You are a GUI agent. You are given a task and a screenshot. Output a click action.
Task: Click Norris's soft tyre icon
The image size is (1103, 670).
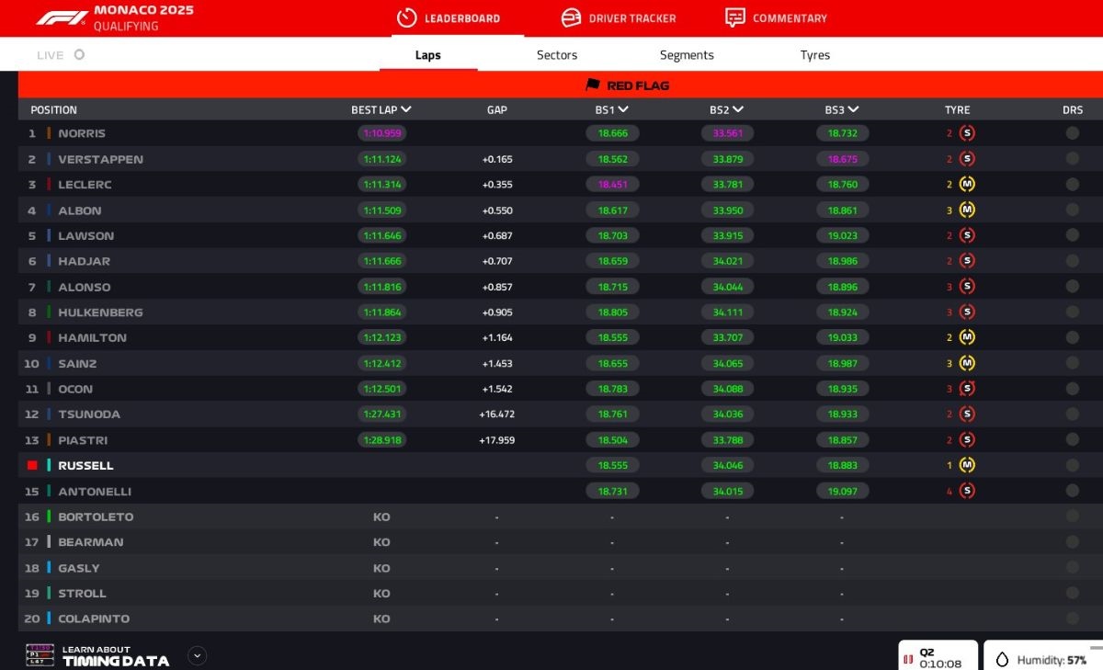tap(966, 133)
